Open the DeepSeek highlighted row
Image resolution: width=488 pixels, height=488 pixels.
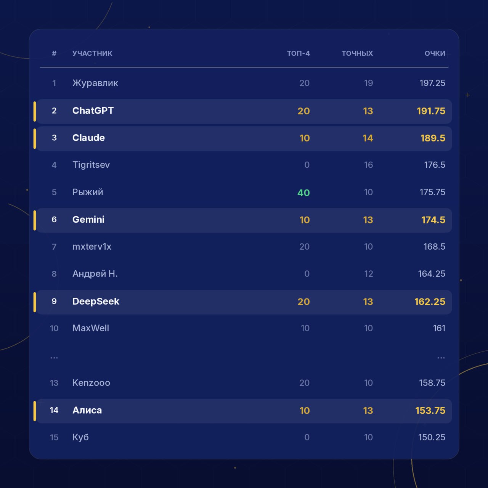[244, 302]
